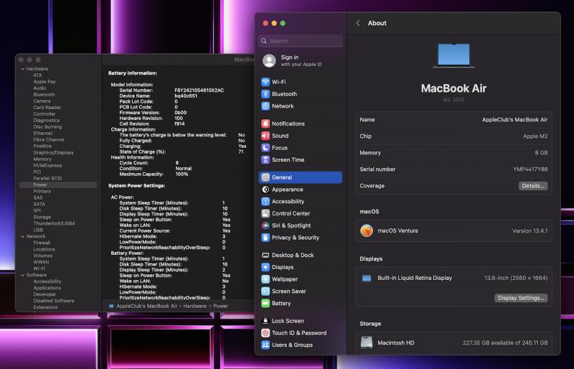
Task: Open Touch ID & Password fingerprint icon
Action: [265, 333]
